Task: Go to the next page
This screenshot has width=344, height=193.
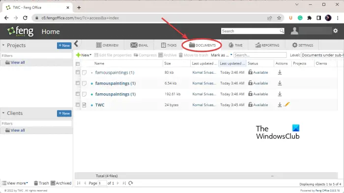Action: (x=118, y=183)
